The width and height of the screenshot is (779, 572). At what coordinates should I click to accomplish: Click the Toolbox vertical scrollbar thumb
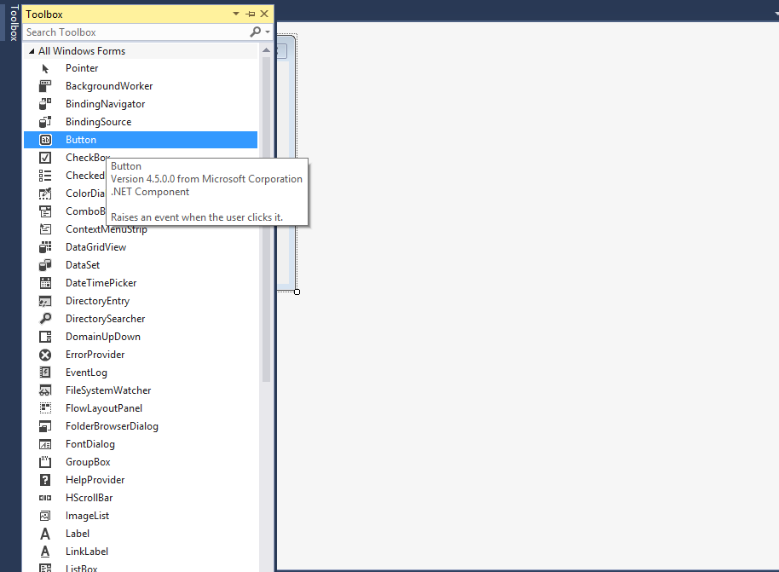[266, 219]
